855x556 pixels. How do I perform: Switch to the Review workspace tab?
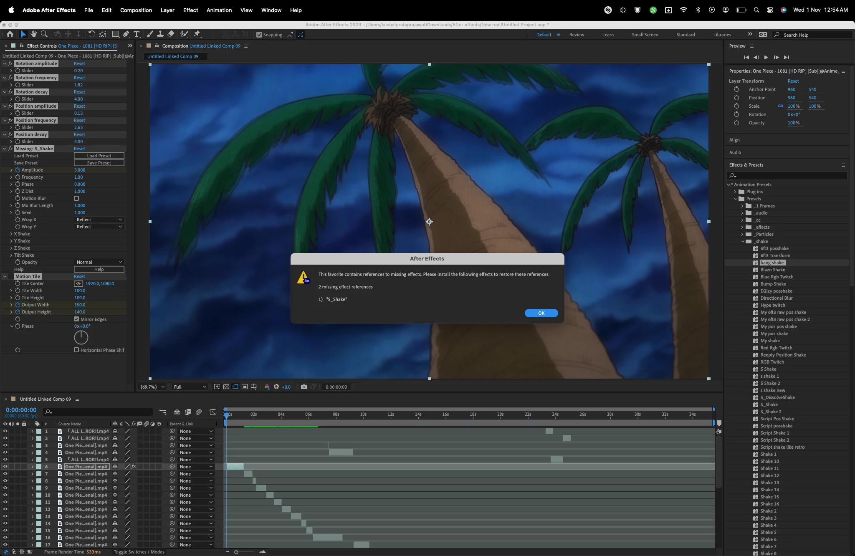click(577, 35)
